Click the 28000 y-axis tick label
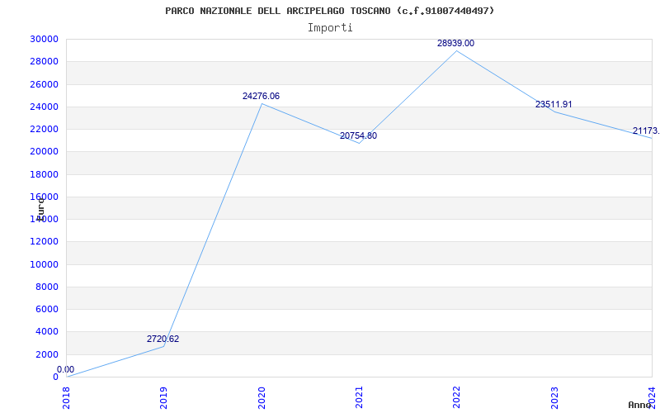Viewport: 660px width, 413px height. (44, 61)
